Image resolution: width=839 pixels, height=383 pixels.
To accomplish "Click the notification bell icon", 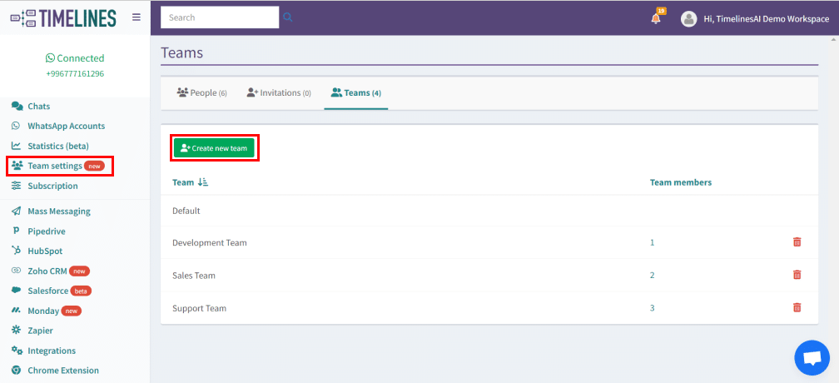I will coord(656,18).
